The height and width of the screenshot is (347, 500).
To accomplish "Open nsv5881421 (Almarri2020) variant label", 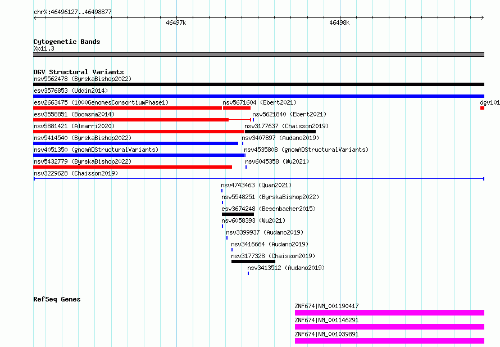I will point(74,126).
